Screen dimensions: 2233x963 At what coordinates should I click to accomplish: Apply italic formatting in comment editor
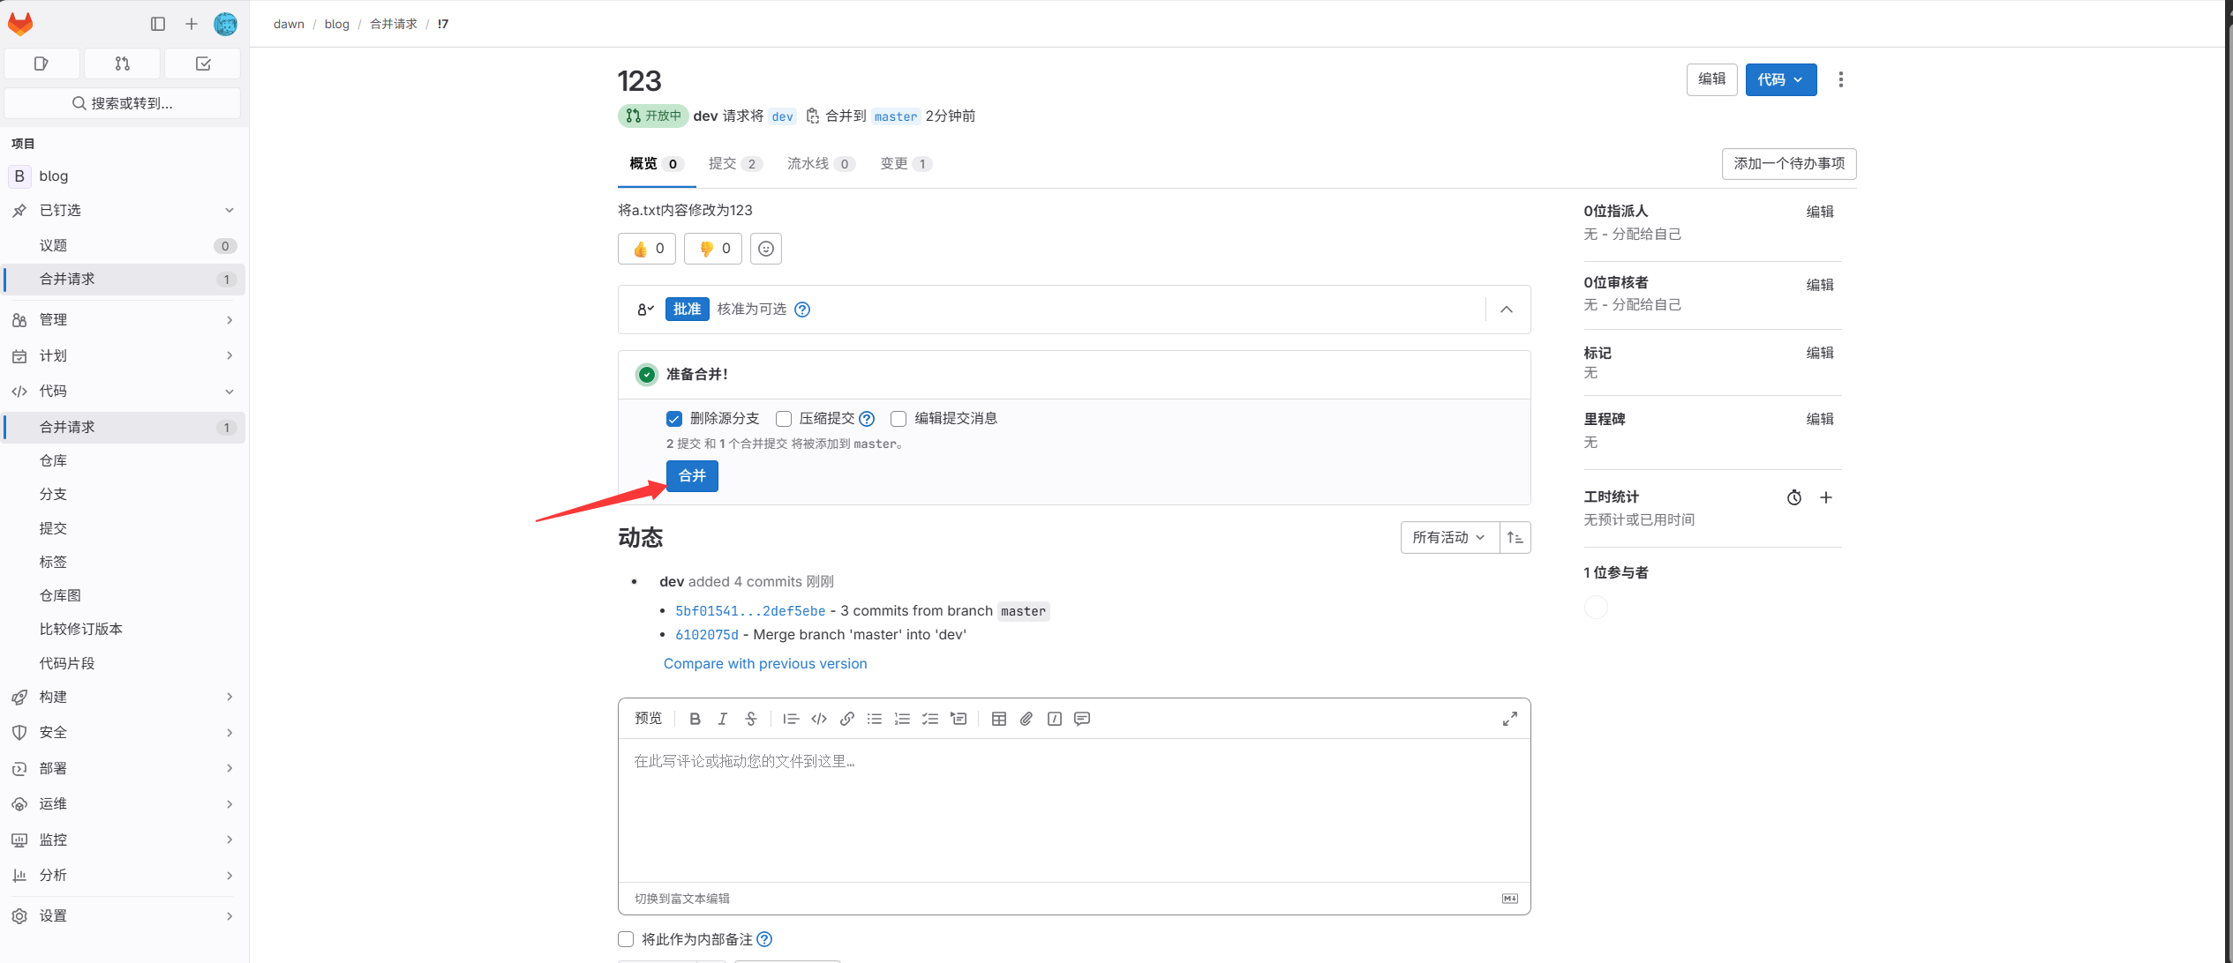723,719
